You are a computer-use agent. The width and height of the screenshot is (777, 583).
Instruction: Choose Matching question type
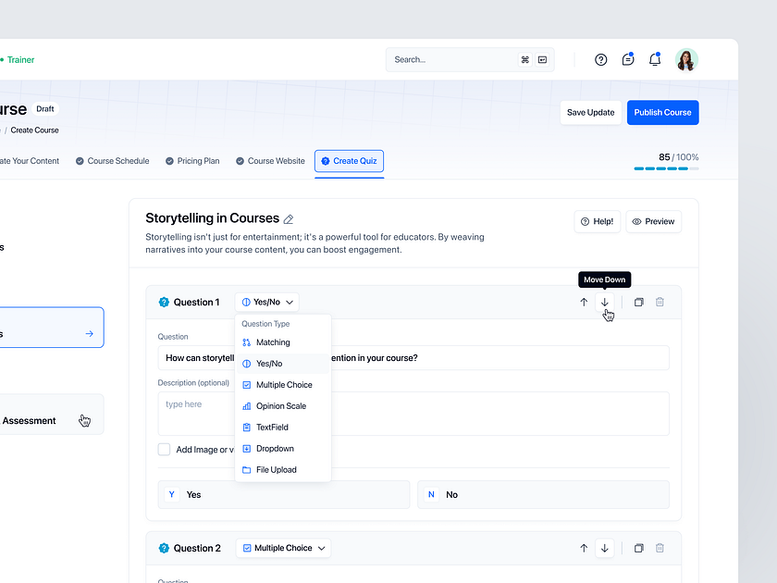[282, 342]
